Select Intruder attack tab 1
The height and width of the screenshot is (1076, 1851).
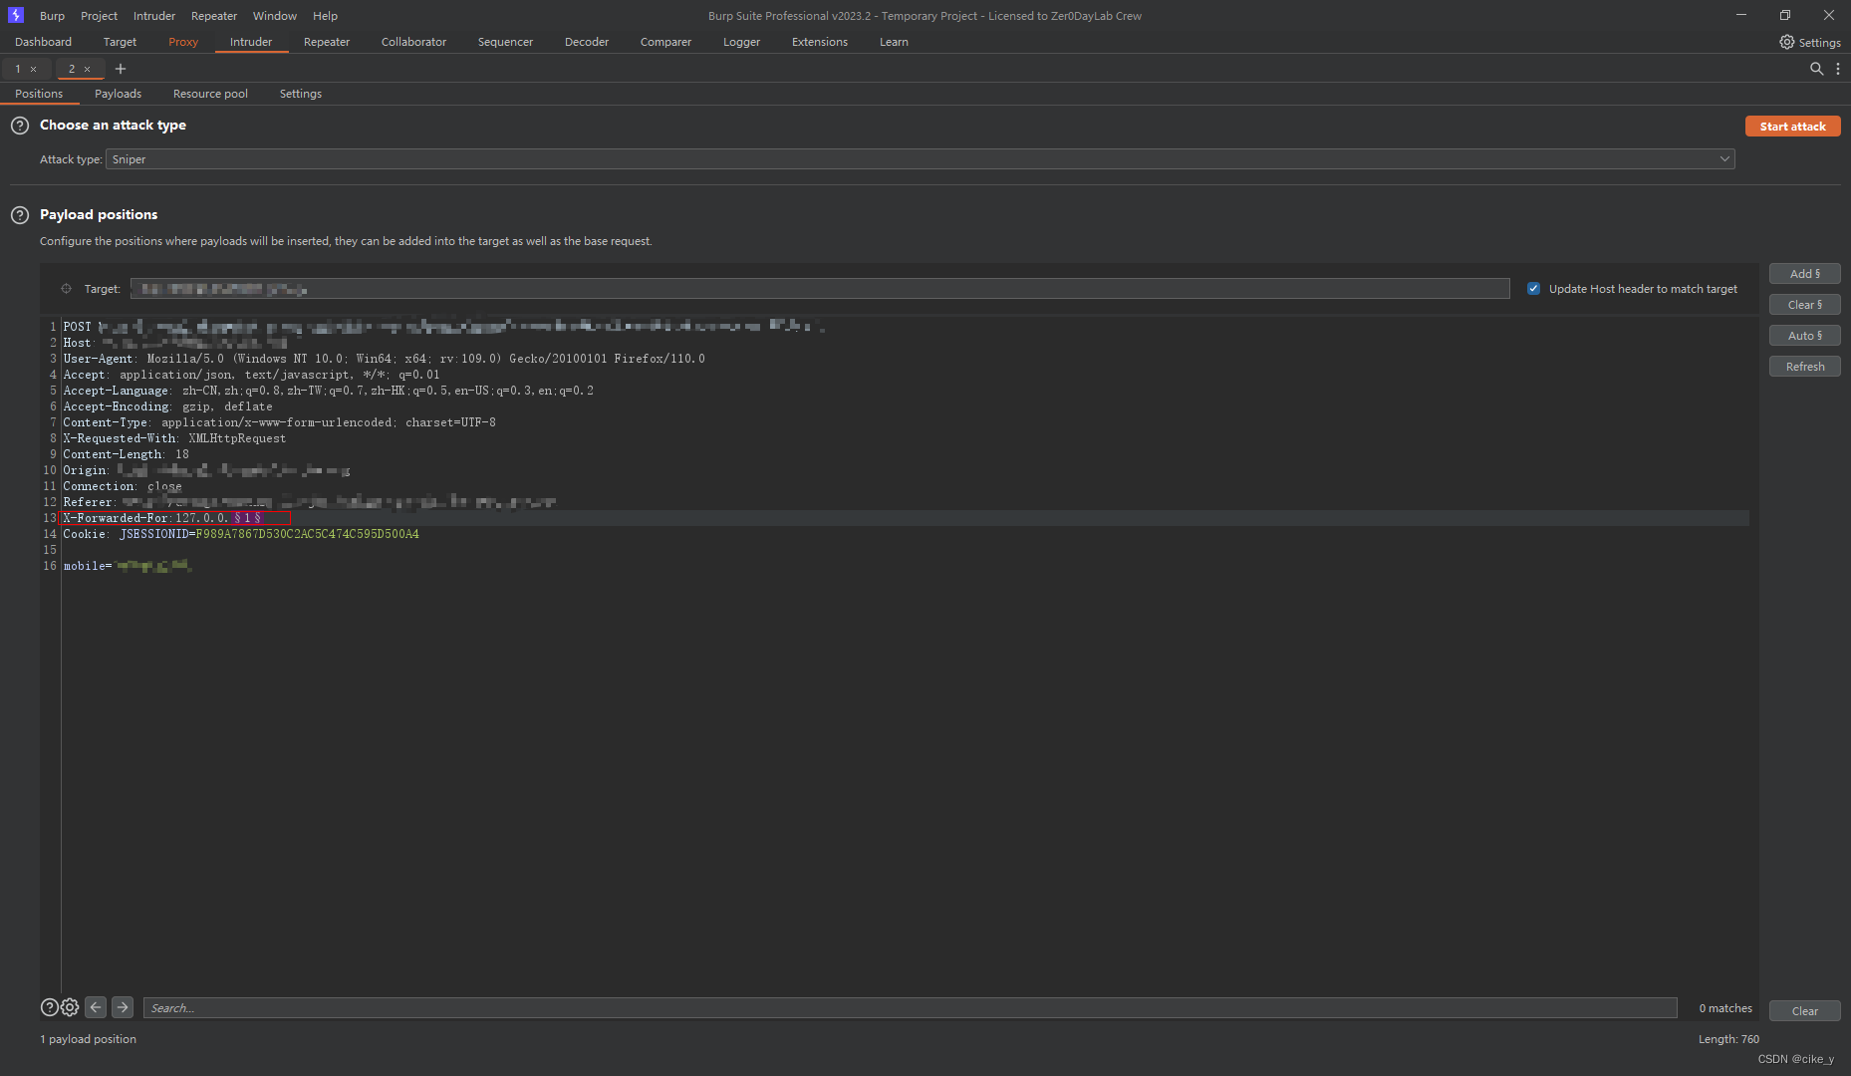(18, 69)
